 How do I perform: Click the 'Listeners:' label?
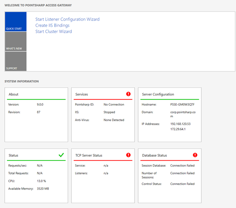[x=81, y=173]
